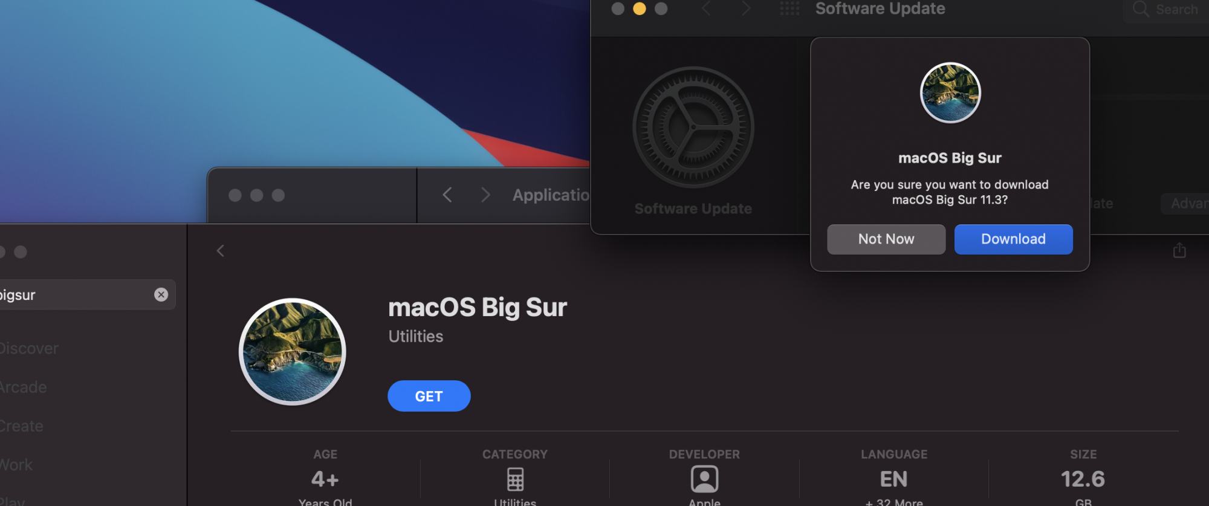Click the EN language value
The width and height of the screenshot is (1209, 506).
[x=894, y=479]
